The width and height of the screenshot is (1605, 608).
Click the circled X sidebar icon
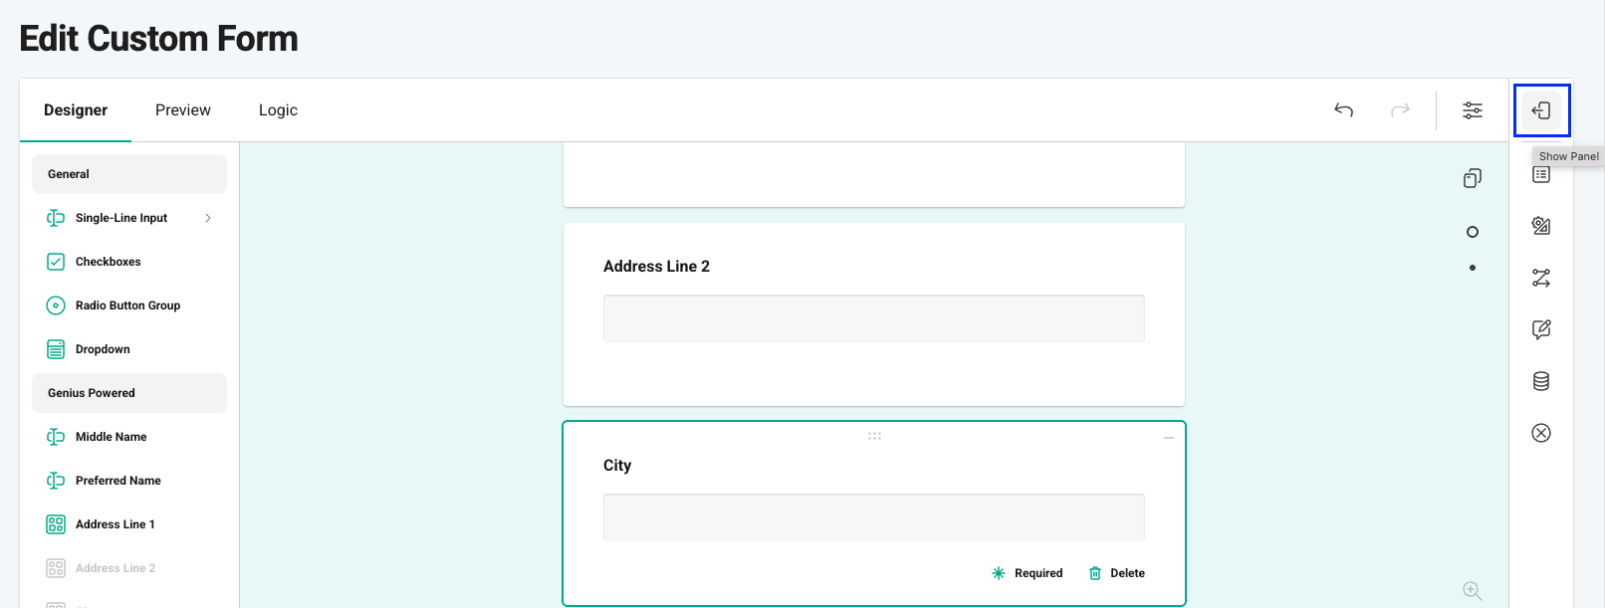1541,433
